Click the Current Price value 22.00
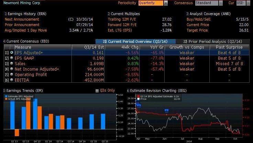Image resolution: width=253 pixels, height=143 pixels. coord(244,25)
